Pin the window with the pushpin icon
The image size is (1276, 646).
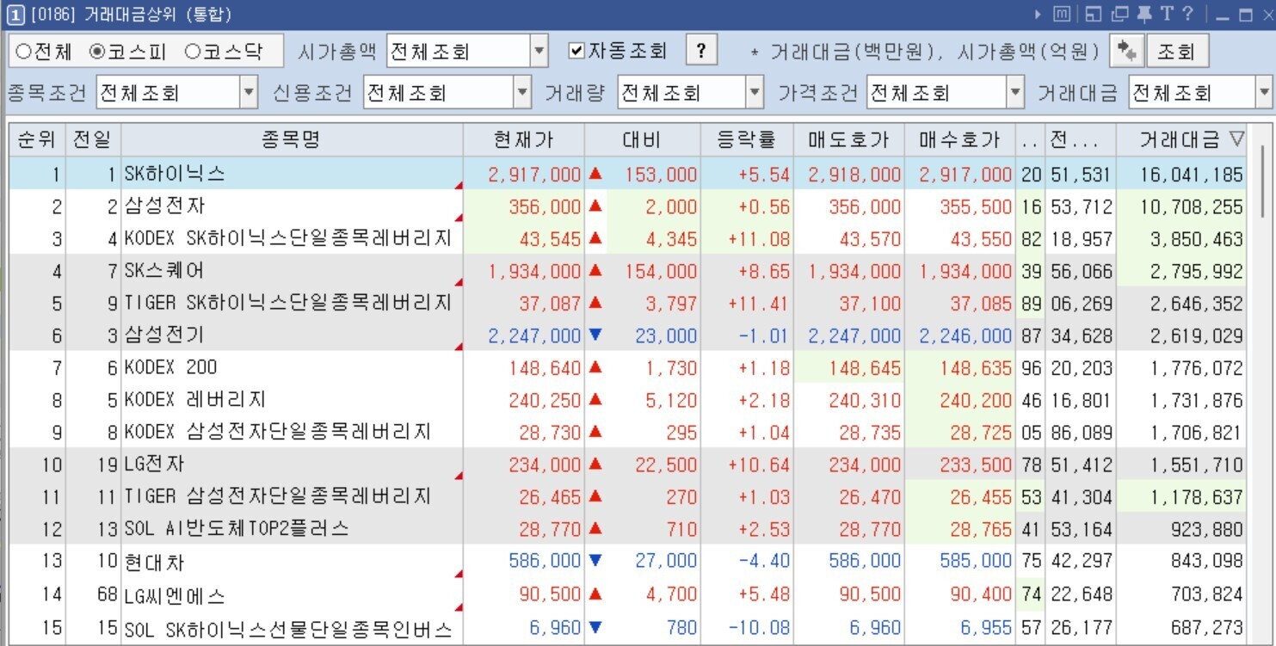point(1144,15)
